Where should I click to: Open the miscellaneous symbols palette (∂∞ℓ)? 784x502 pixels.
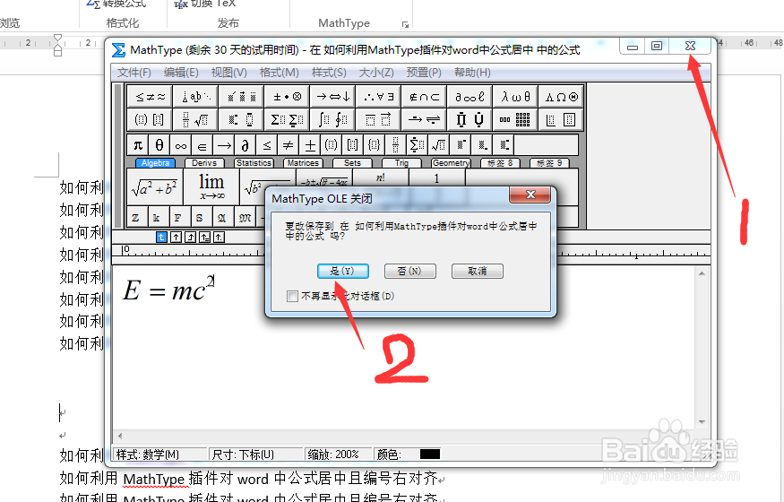470,97
